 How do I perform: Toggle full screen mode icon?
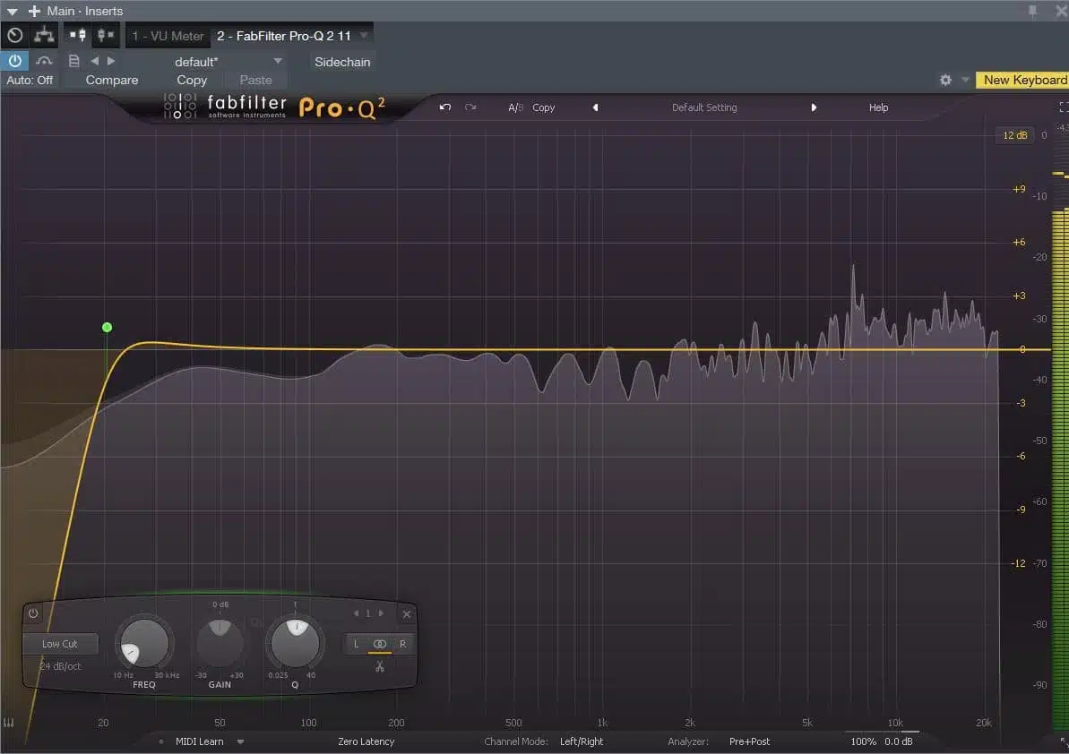1064,107
